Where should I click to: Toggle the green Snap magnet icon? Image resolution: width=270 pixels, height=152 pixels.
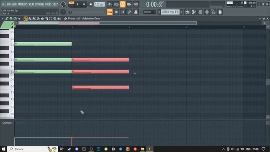(11, 19)
